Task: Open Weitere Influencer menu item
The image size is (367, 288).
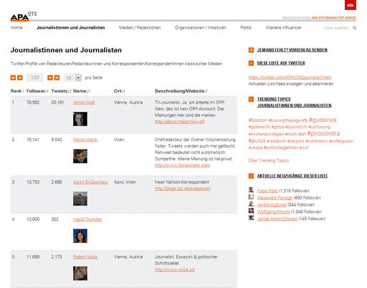Action: tap(283, 28)
